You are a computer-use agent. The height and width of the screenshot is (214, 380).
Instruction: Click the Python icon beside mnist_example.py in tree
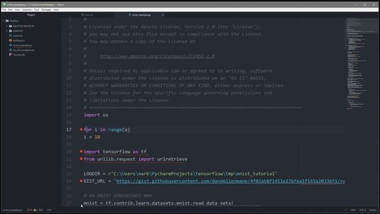coord(11,45)
